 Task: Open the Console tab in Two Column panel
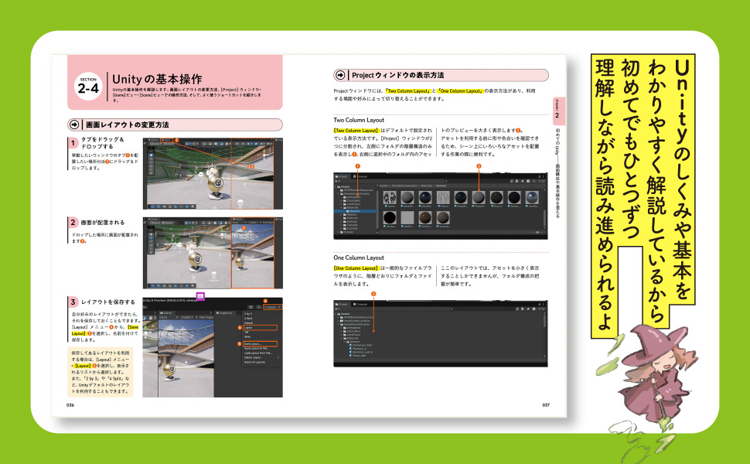pyautogui.click(x=362, y=176)
